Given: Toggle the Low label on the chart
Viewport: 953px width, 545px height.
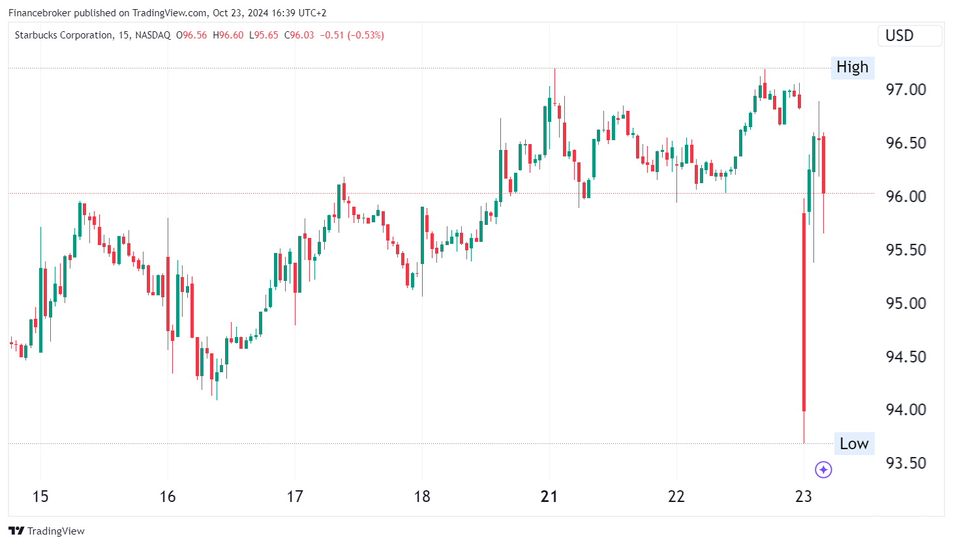Looking at the screenshot, I should (855, 443).
